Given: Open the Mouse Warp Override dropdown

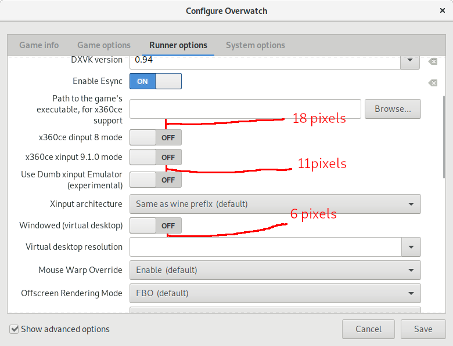Looking at the screenshot, I should pyautogui.click(x=275, y=270).
